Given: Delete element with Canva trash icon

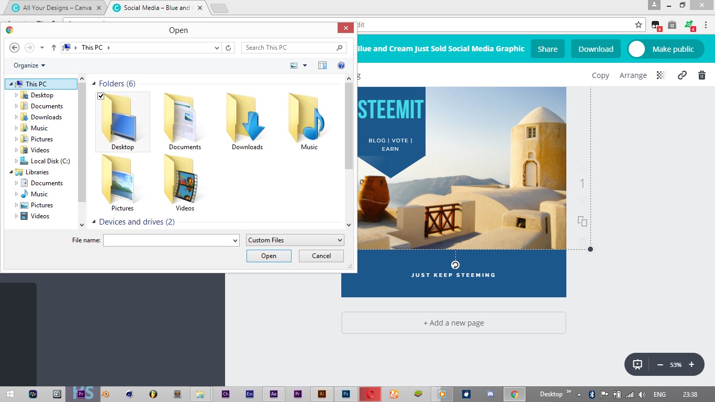Looking at the screenshot, I should coord(702,75).
